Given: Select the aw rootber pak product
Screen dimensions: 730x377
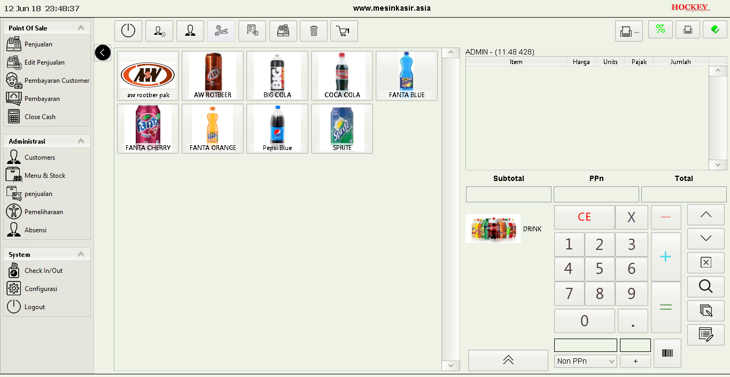Looking at the screenshot, I should [x=148, y=76].
